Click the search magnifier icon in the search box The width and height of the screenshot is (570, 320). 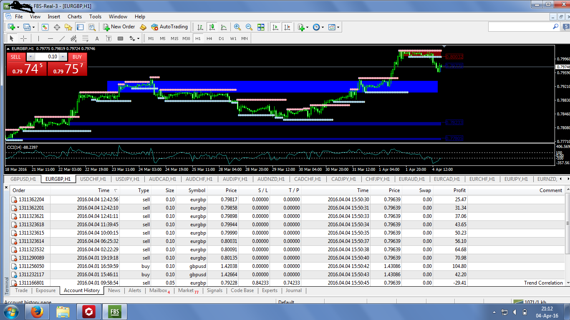555,26
